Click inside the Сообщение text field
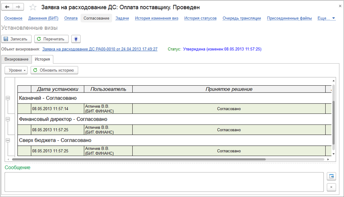344x197 pixels. tap(164, 182)
